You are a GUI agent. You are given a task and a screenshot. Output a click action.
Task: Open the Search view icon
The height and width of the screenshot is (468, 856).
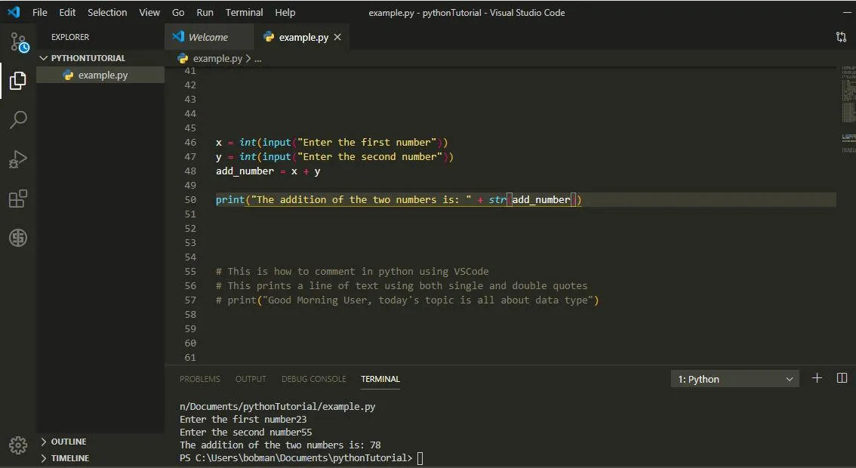(18, 119)
